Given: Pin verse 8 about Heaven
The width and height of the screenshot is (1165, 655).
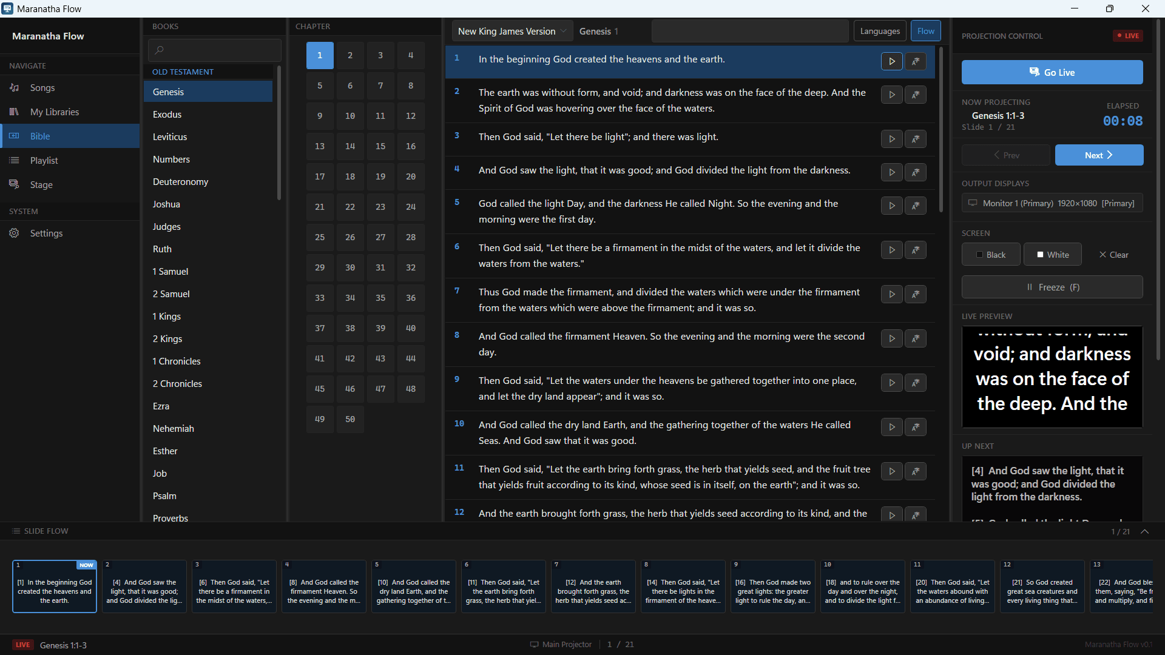Looking at the screenshot, I should click(x=916, y=338).
